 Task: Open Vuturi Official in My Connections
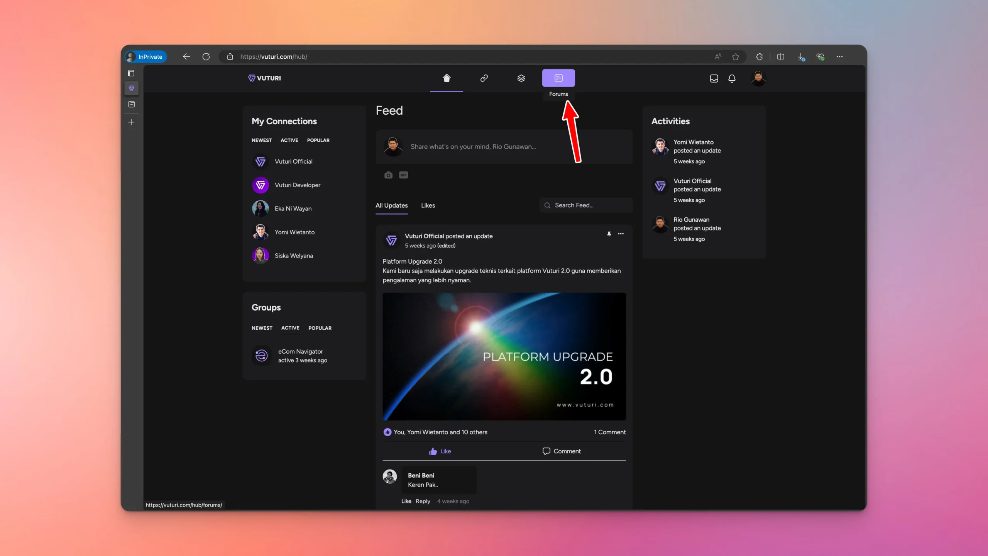click(x=294, y=161)
